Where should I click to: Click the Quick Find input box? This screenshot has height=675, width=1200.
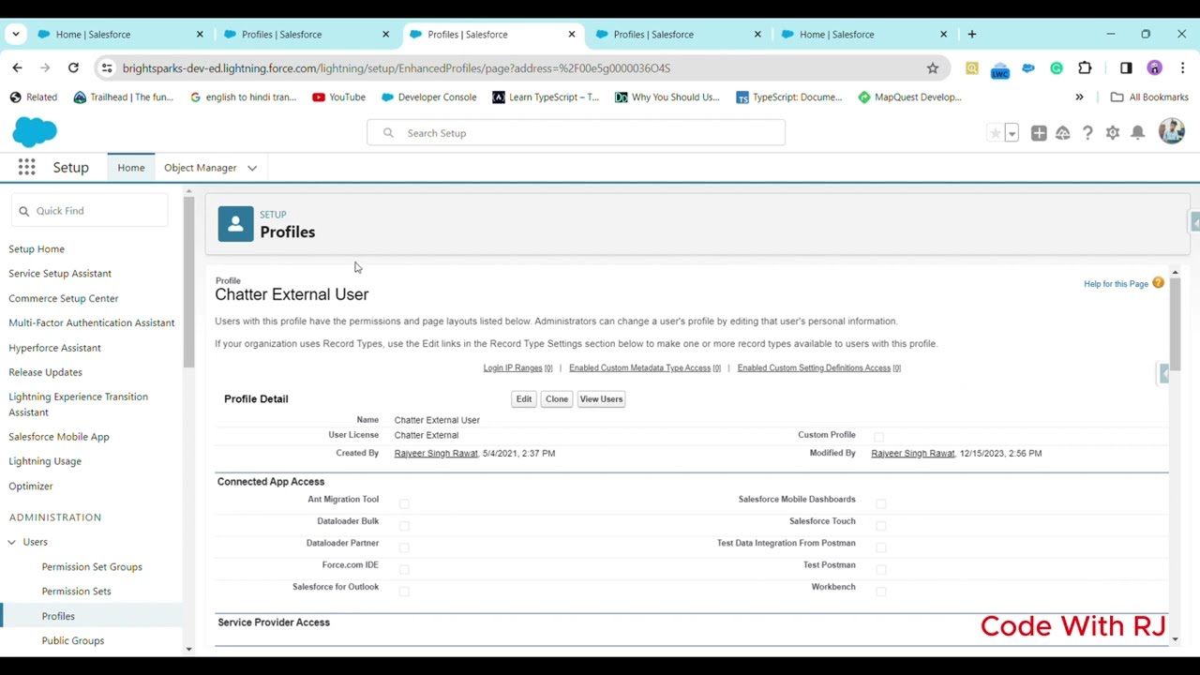point(90,211)
